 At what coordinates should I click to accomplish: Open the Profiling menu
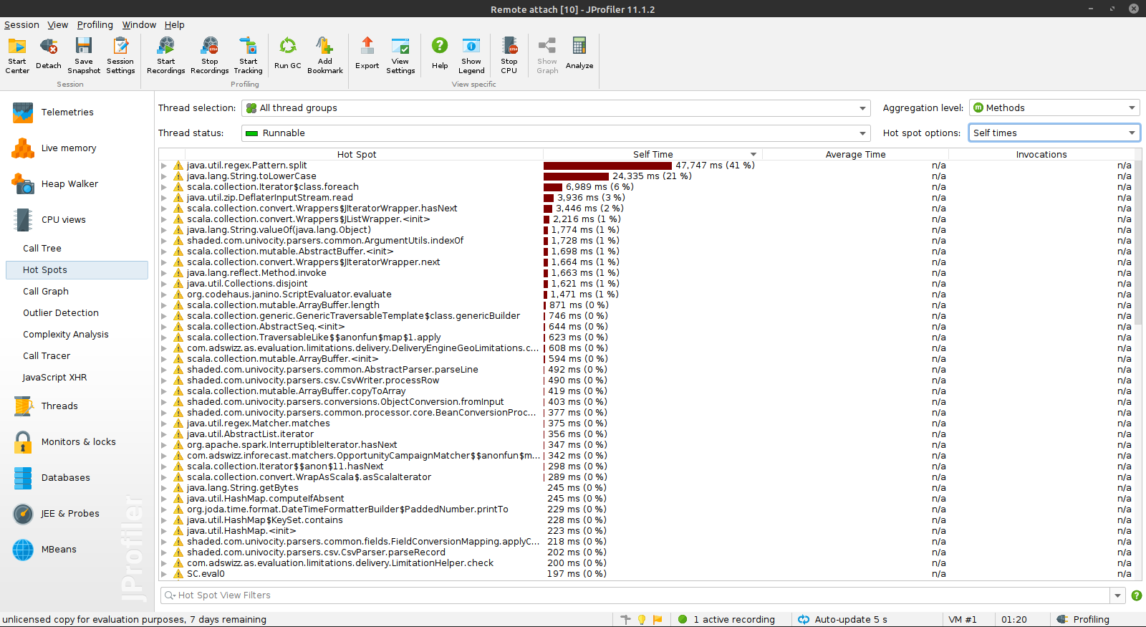(95, 25)
